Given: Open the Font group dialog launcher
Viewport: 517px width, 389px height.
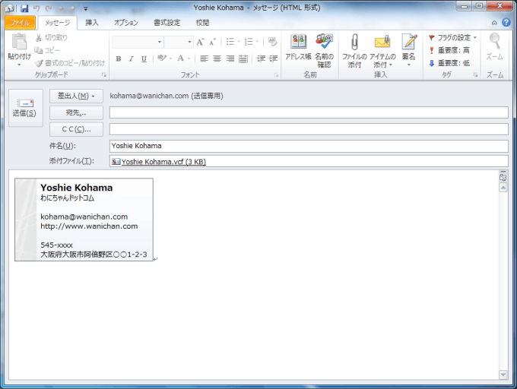Looking at the screenshot, I should coord(276,75).
